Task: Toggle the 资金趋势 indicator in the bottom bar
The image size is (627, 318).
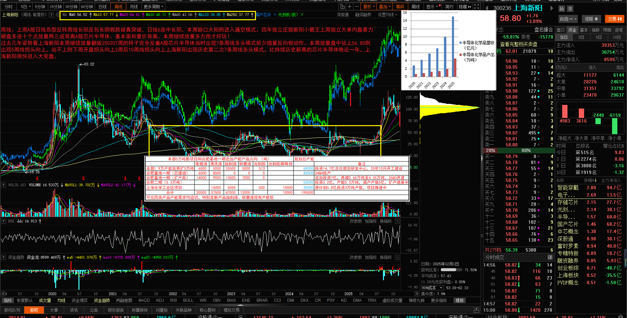Action: click(102, 300)
